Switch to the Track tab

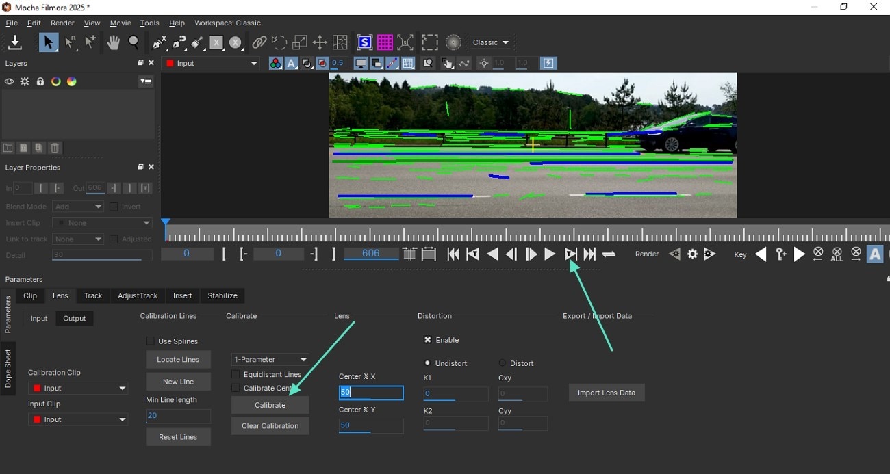click(x=93, y=295)
